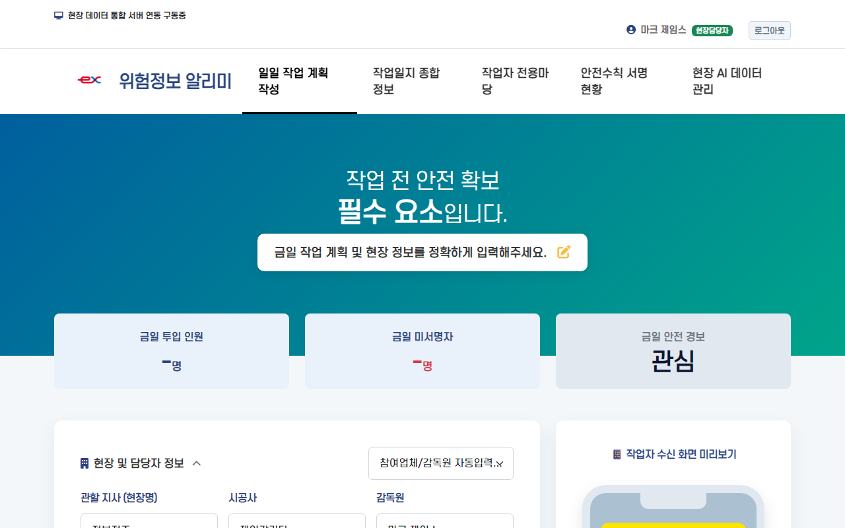Click the phone preview mockup thumbnail

673,507
